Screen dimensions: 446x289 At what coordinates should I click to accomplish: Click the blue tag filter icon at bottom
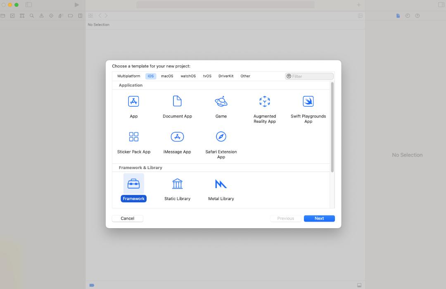click(x=92, y=285)
